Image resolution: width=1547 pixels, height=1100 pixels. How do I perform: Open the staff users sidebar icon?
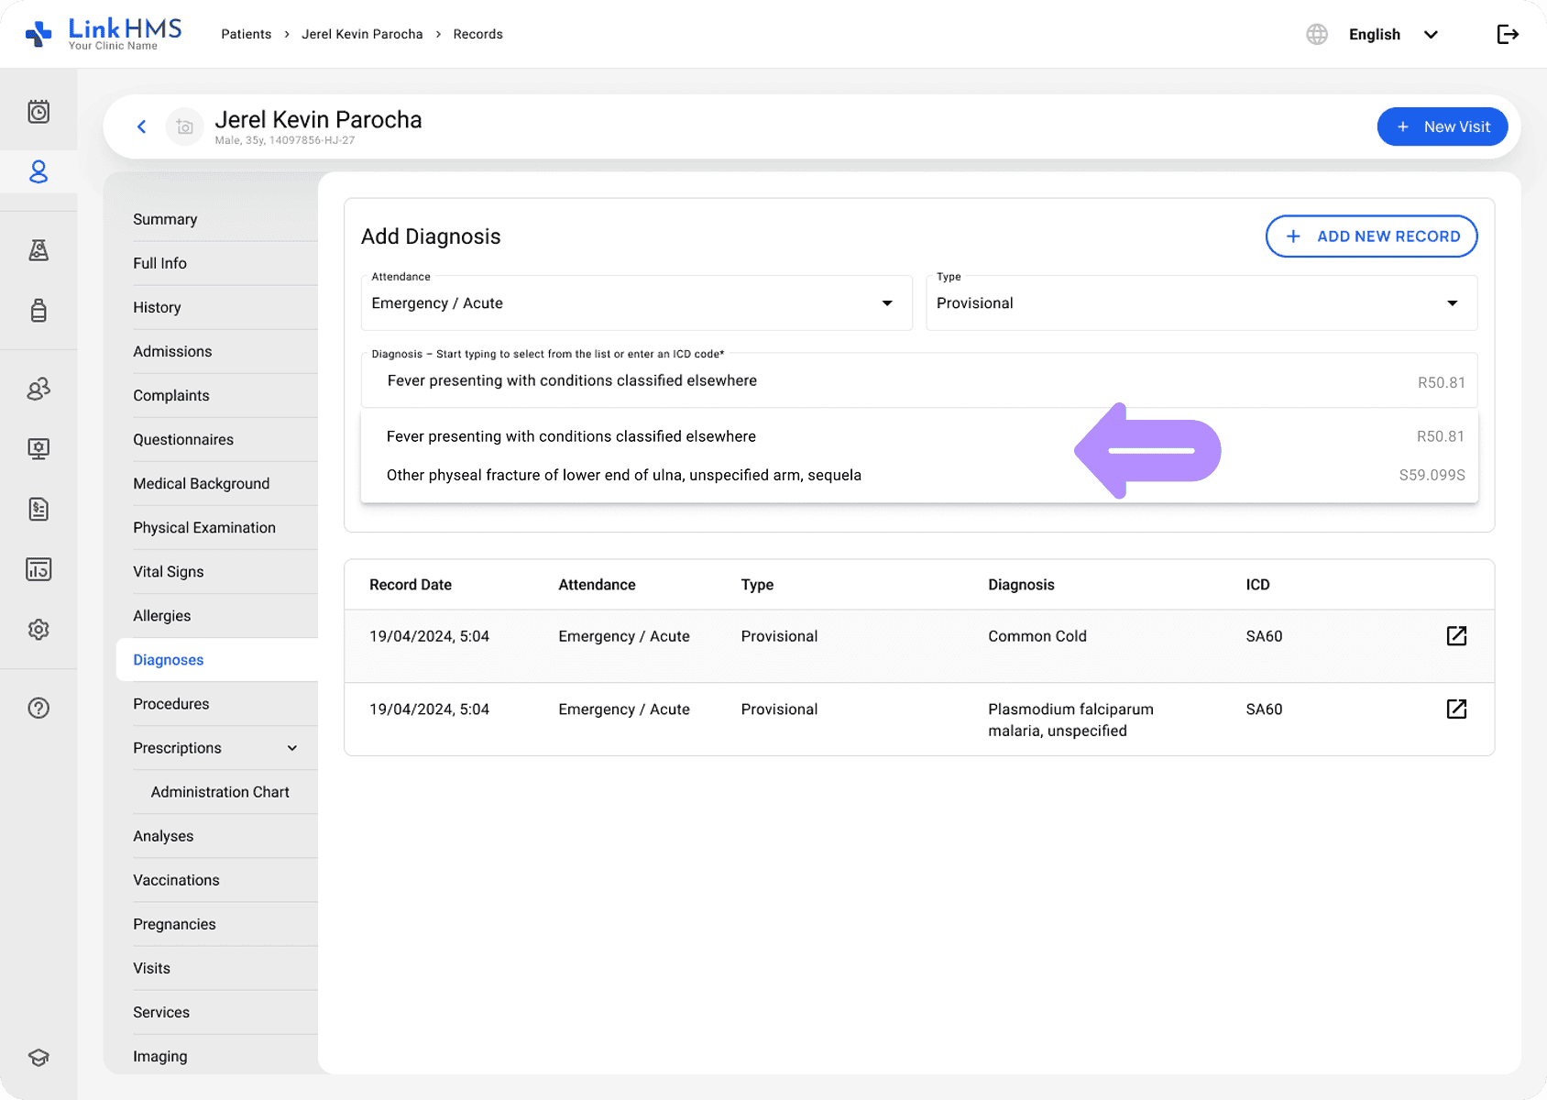[x=38, y=389]
